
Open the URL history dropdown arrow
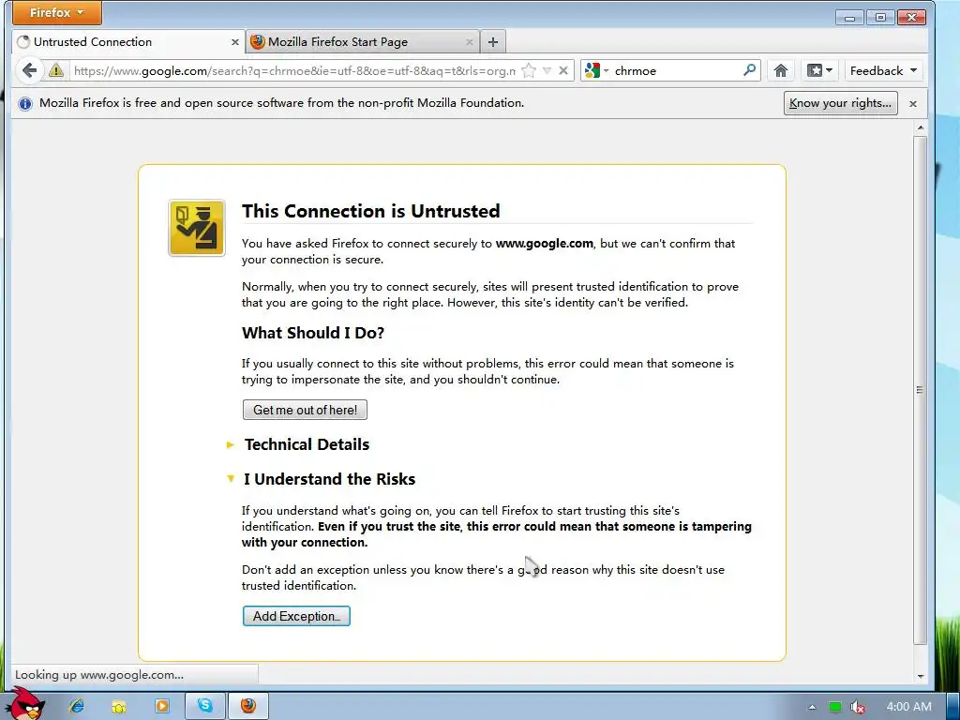tap(547, 71)
